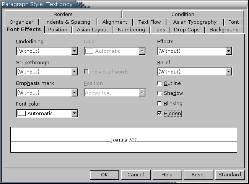Click the Joanna MT font preview area
This screenshot has height=184, width=249.
coord(124,140)
